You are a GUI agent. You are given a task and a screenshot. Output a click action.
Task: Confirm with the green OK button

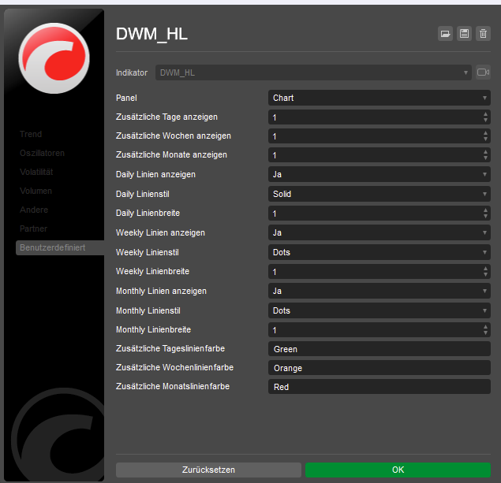[x=398, y=470]
